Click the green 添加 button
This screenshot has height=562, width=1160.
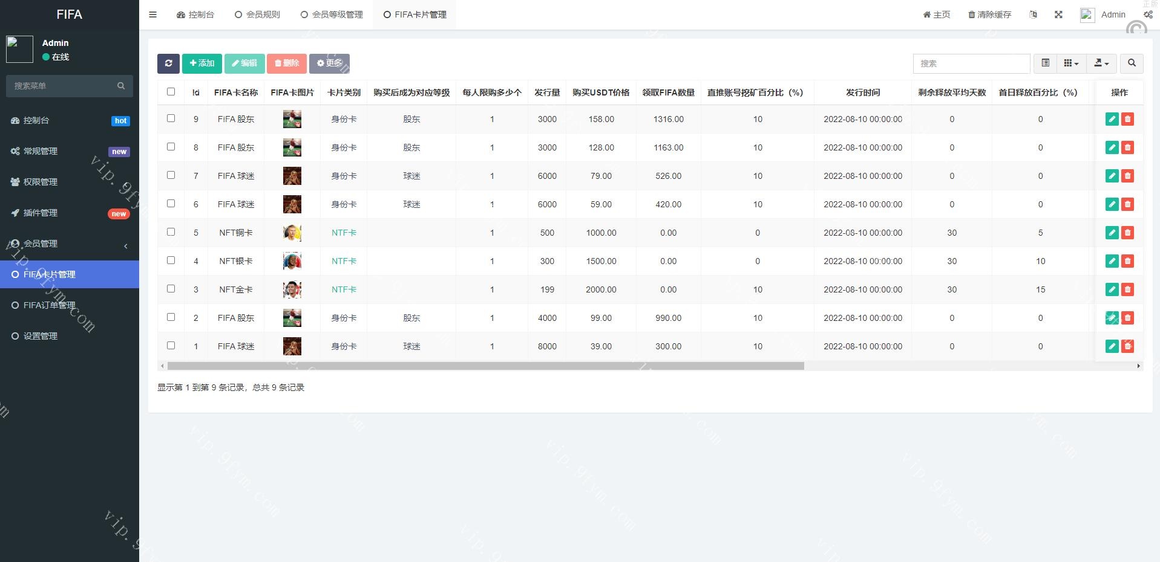[202, 63]
